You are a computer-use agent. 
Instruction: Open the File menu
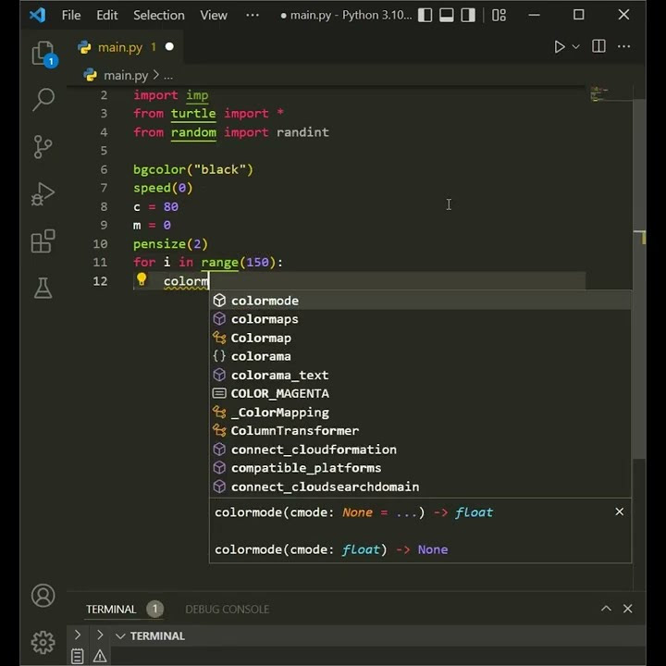(71, 16)
